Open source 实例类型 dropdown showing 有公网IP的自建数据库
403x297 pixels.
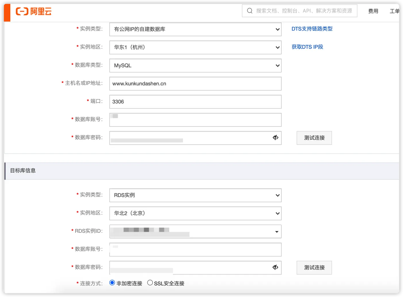pos(195,29)
